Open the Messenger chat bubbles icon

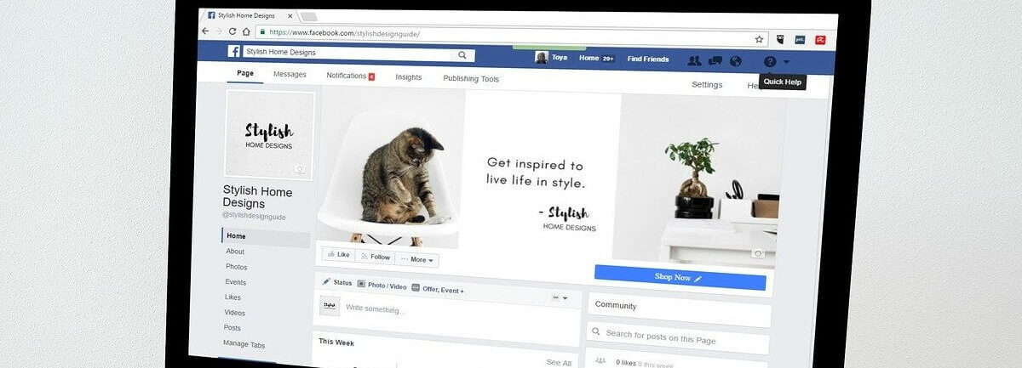point(715,60)
